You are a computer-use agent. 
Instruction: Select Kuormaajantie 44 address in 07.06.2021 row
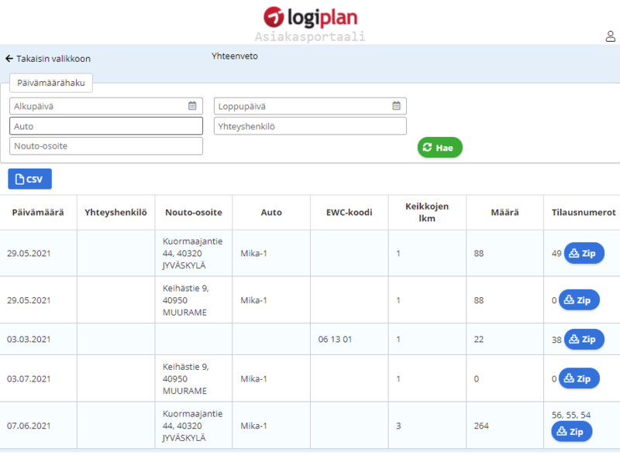click(x=192, y=426)
